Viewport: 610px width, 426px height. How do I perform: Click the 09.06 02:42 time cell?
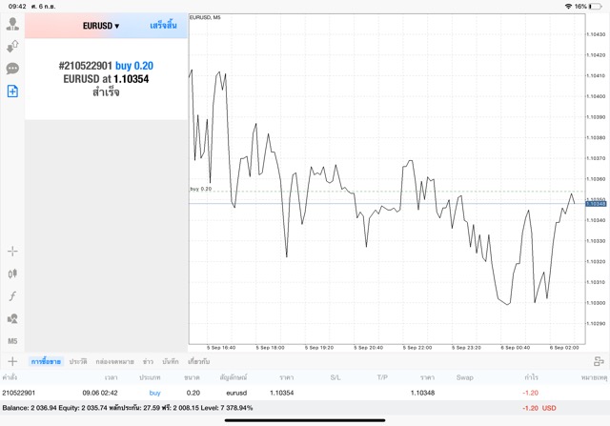pos(100,393)
